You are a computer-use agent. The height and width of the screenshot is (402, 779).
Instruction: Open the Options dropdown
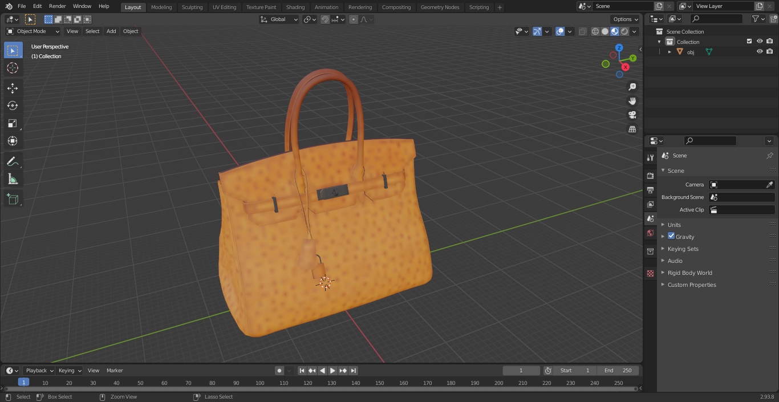(x=626, y=19)
